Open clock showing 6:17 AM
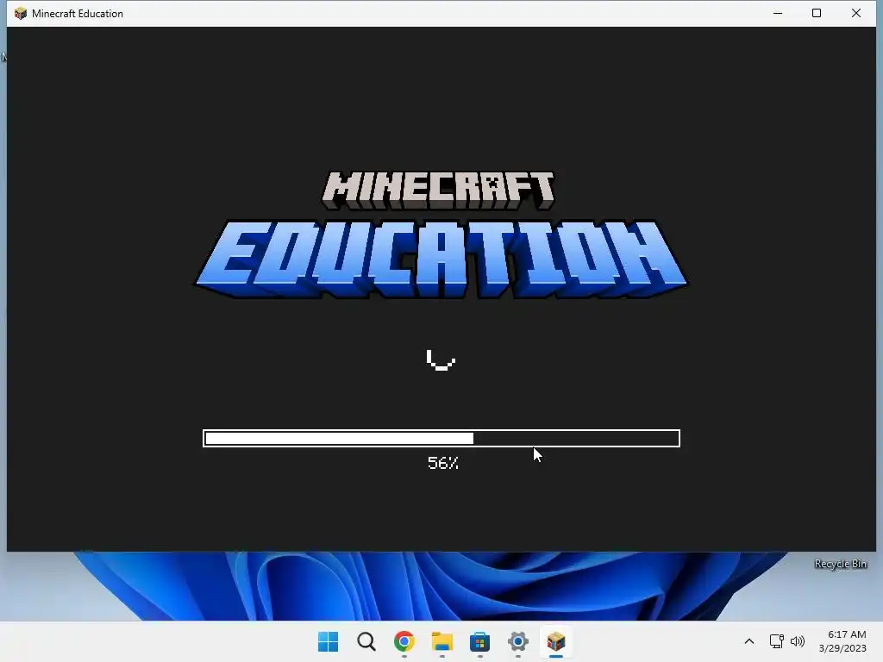This screenshot has width=883, height=662. click(847, 634)
